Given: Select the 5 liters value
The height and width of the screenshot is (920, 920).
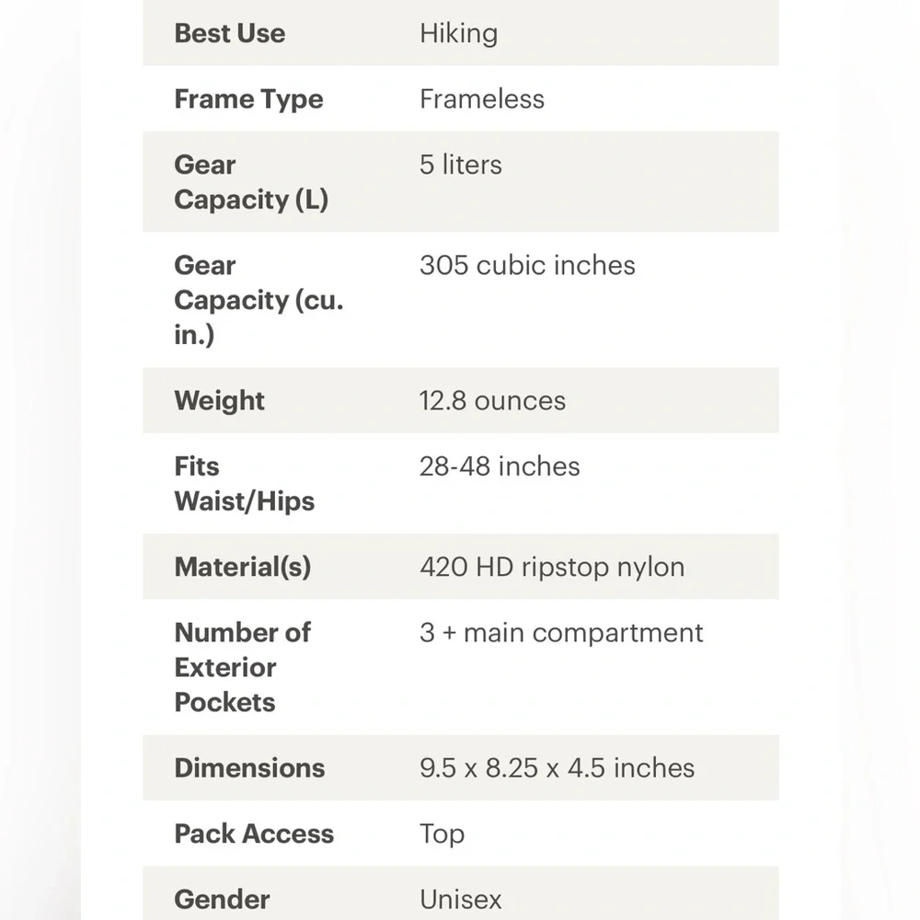Looking at the screenshot, I should [x=461, y=165].
